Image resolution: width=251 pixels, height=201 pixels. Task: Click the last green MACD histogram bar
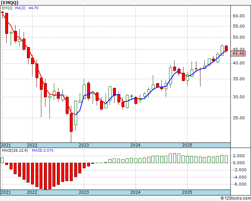(x=226, y=159)
